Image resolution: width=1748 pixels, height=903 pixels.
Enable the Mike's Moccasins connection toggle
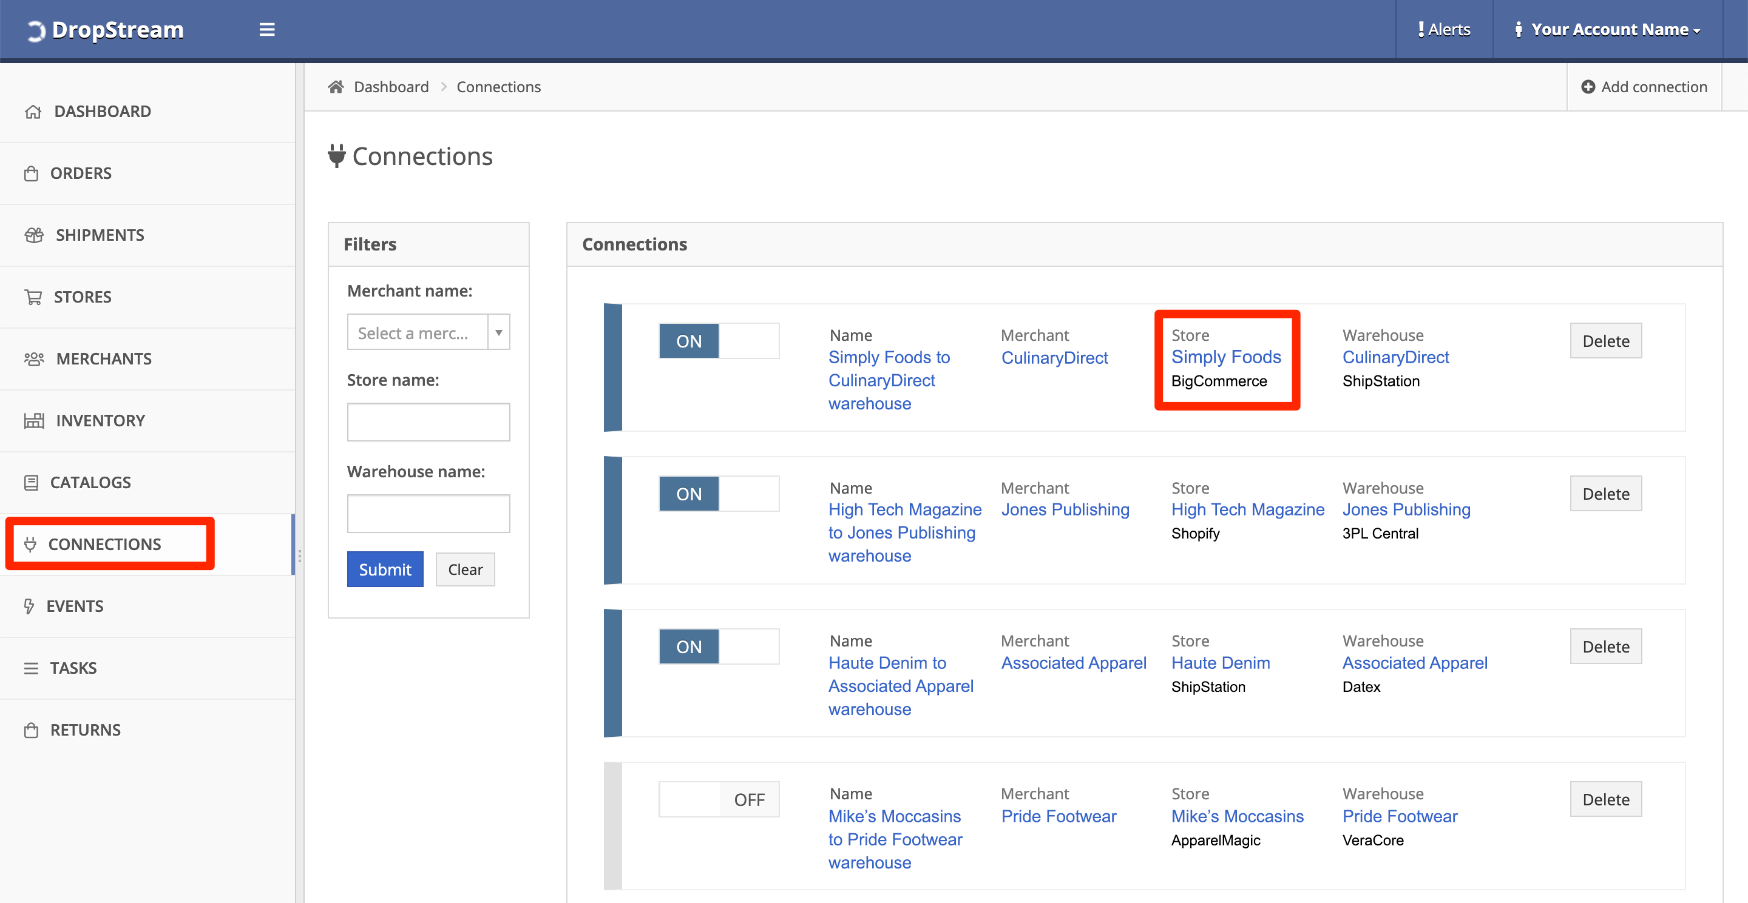(x=718, y=799)
